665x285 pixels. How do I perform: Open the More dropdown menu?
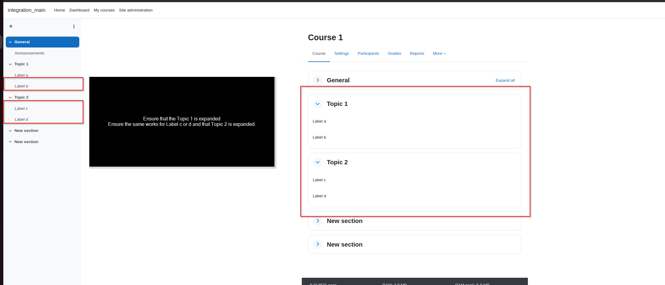(439, 54)
